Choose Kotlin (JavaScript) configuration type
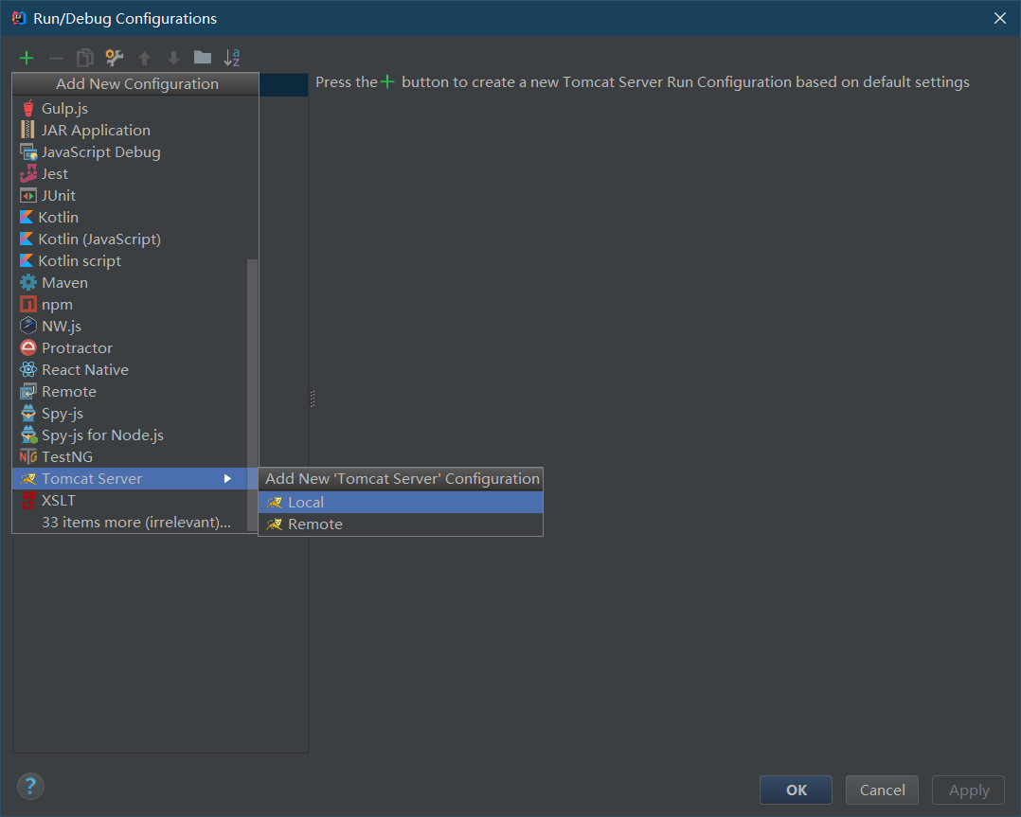The image size is (1021, 817). click(x=131, y=239)
